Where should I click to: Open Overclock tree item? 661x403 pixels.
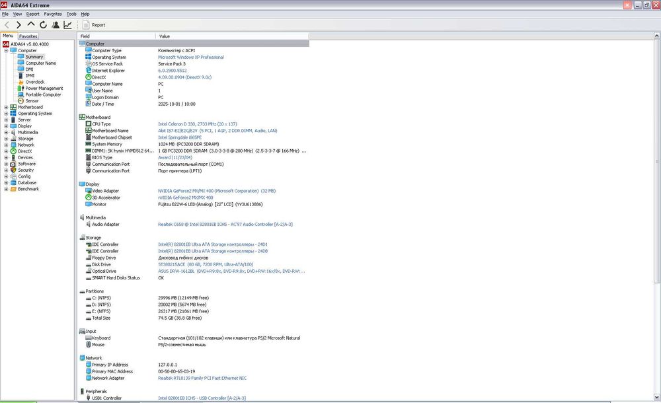34,82
